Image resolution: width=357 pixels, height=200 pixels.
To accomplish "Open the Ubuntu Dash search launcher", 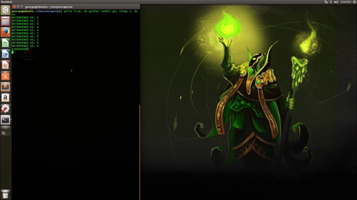I will click(x=5, y=11).
